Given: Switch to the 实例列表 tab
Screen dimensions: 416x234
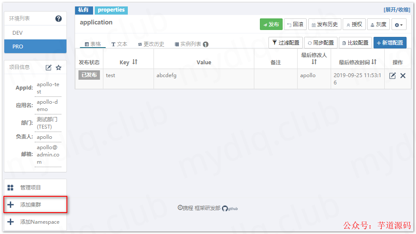Looking at the screenshot, I should coord(191,44).
